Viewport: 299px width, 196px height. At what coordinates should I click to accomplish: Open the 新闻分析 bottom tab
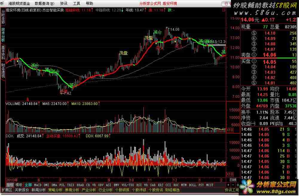(39, 190)
